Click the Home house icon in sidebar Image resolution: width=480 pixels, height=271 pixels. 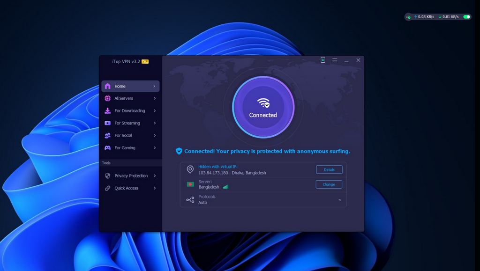(107, 86)
